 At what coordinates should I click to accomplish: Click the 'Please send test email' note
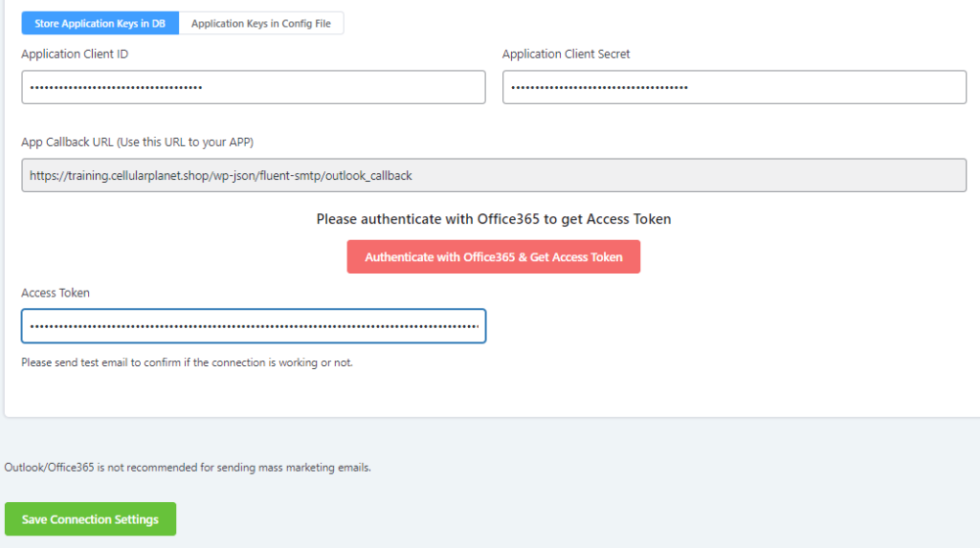[187, 362]
